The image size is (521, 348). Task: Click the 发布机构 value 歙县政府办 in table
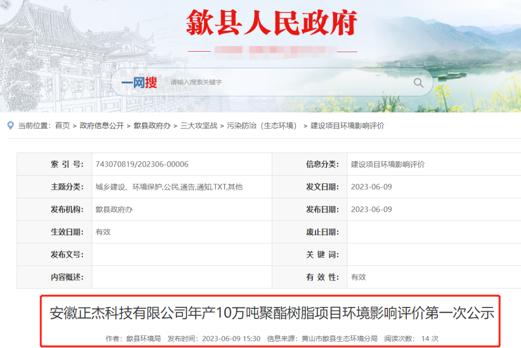114,209
